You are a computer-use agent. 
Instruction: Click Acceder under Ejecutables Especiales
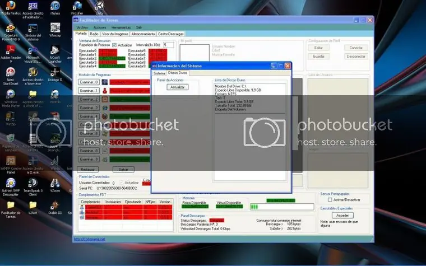pyautogui.click(x=342, y=216)
